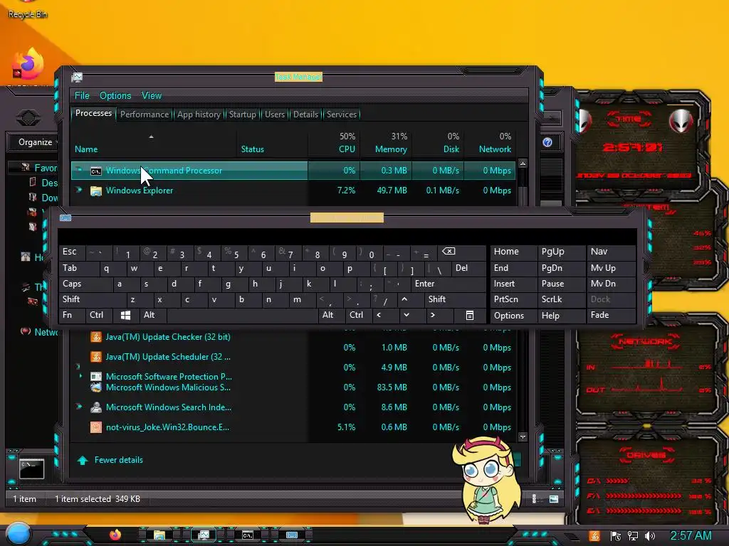Click the Java Update Checker process icon
Screen dimensions: 729x546
(x=96, y=337)
